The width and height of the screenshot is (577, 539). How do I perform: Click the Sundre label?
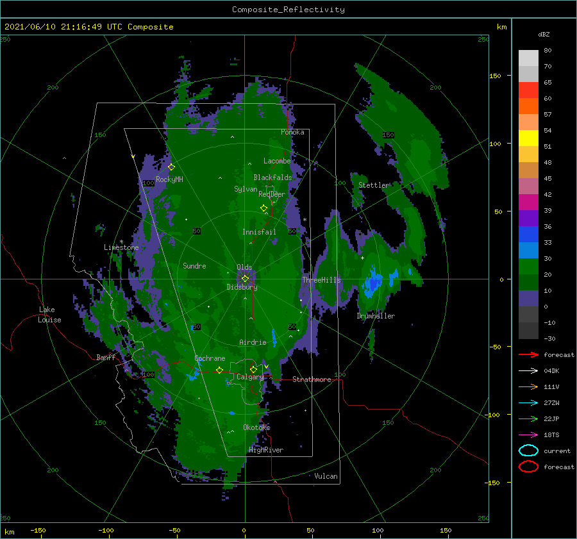(x=194, y=265)
